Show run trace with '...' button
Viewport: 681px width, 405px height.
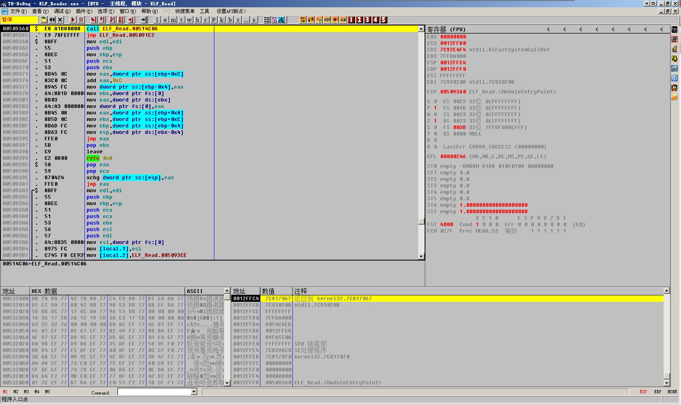coord(246,20)
